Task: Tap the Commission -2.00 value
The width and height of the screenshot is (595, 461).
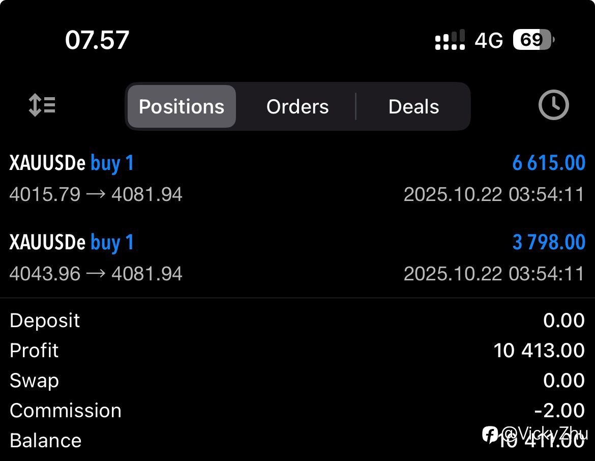Action: pyautogui.click(x=559, y=411)
